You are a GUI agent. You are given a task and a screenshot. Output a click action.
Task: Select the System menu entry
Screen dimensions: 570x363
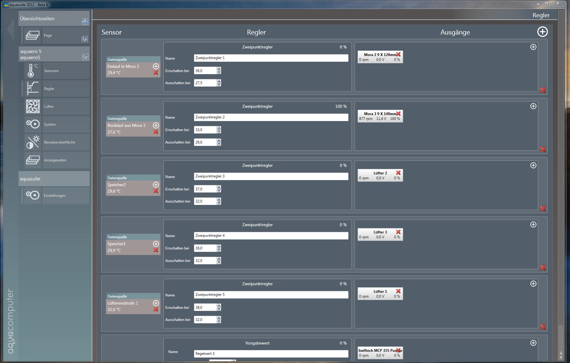66,124
